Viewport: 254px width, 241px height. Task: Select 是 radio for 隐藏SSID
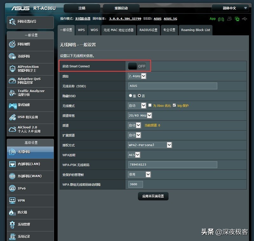130,96
